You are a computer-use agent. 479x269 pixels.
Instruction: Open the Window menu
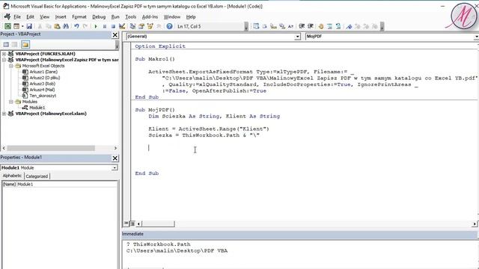point(172,16)
